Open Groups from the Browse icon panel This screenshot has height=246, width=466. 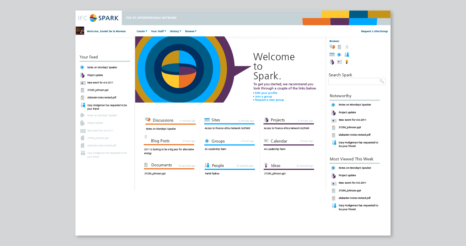click(339, 55)
